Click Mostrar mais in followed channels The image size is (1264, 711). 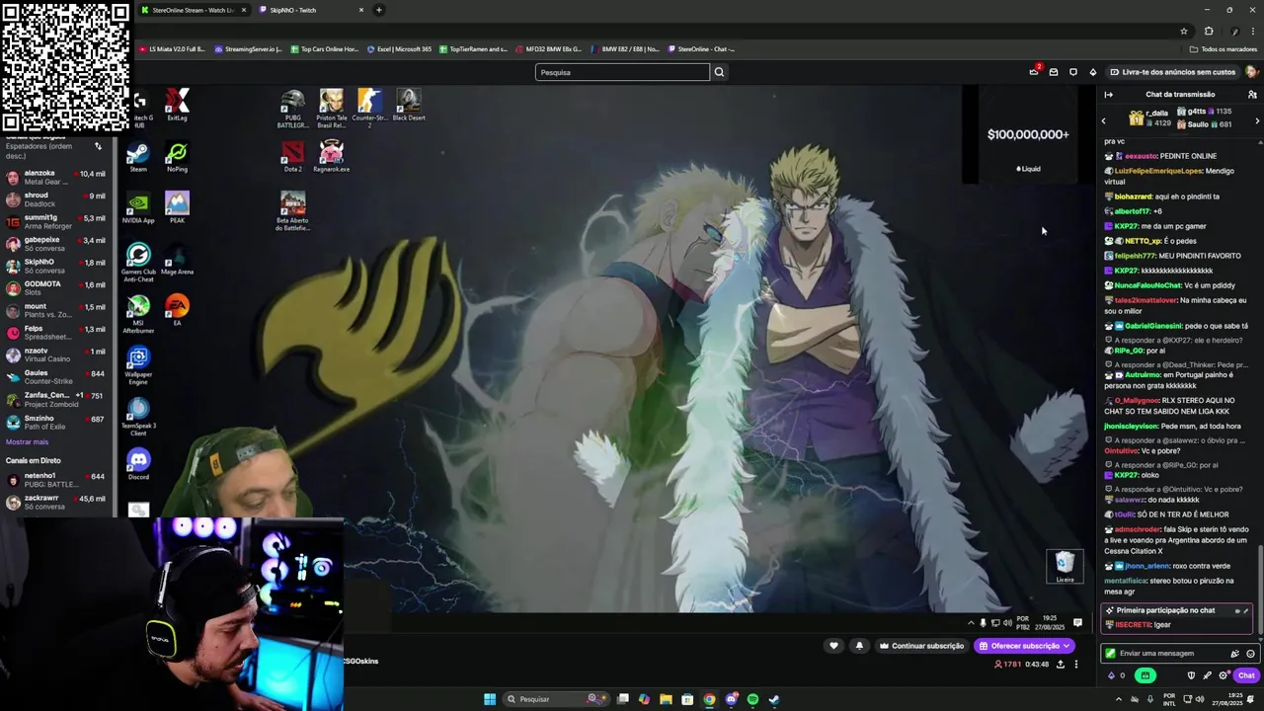tap(27, 441)
